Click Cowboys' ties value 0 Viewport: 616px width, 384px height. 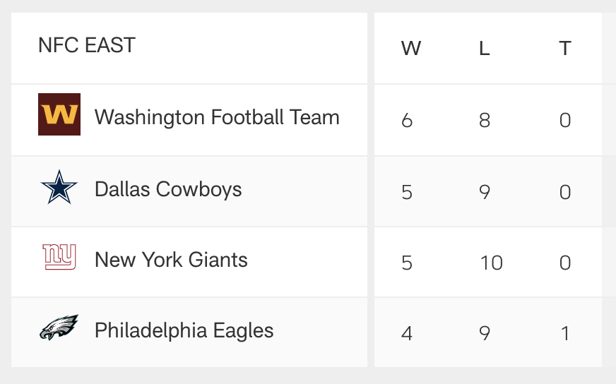click(565, 192)
